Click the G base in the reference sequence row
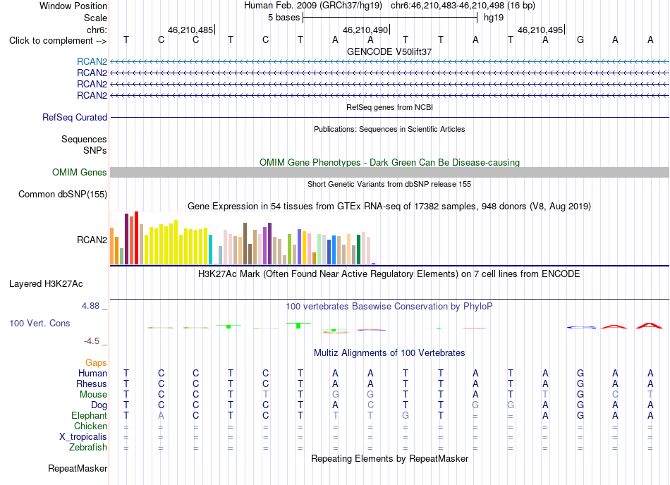The height and width of the screenshot is (485, 670). [x=580, y=39]
